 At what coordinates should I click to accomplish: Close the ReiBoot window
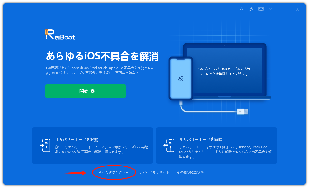click(x=297, y=9)
